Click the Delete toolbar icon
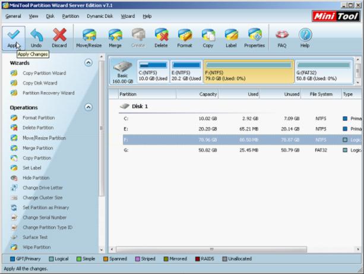Image resolution: width=364 pixels, height=274 pixels. click(161, 39)
